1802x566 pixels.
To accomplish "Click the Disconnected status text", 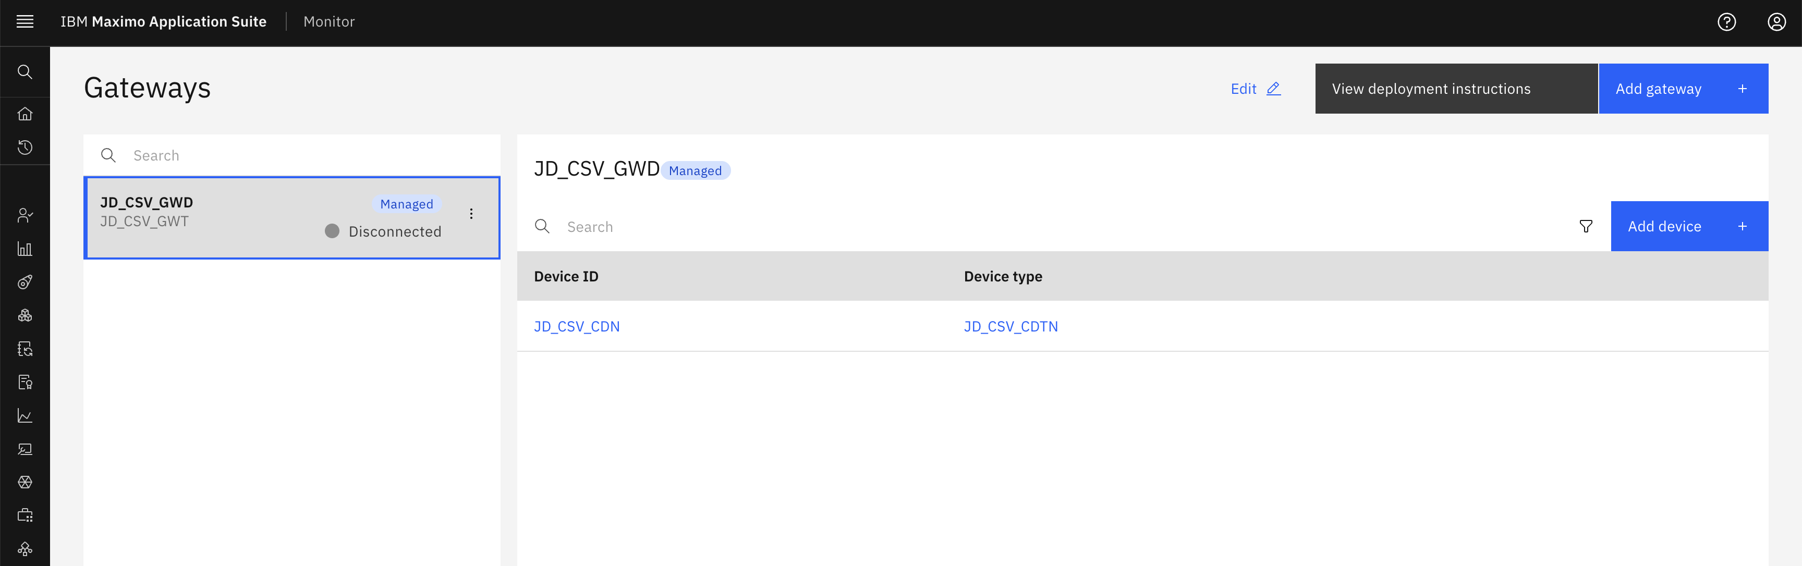I will click(x=395, y=231).
